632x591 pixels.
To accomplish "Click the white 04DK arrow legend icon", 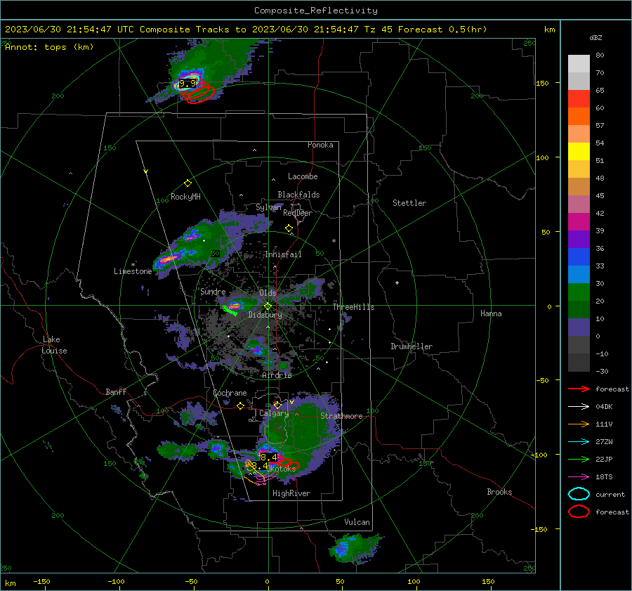I will tap(579, 407).
